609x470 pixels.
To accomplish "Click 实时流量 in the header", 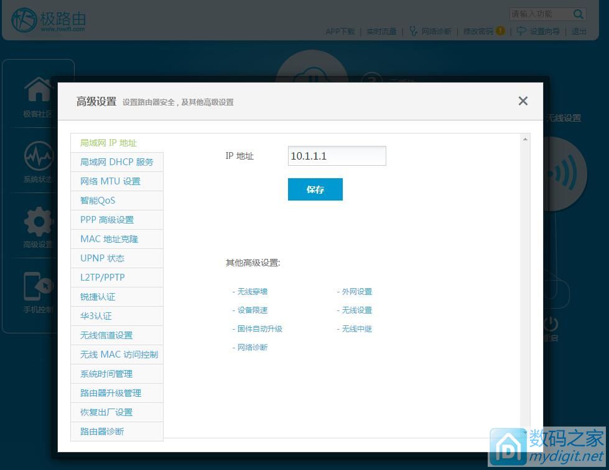I will coord(381,32).
